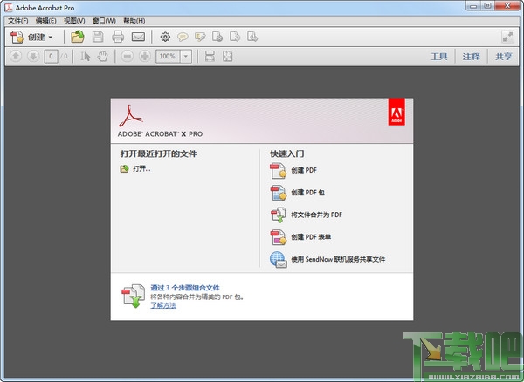
Task: Open the File (文件) menu
Action: [17, 20]
